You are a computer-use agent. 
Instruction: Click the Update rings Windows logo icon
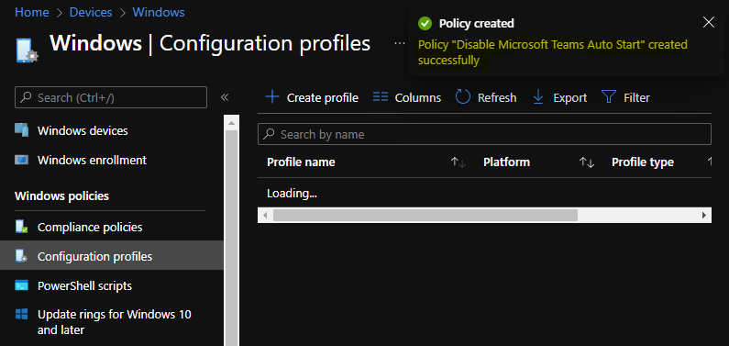22,315
